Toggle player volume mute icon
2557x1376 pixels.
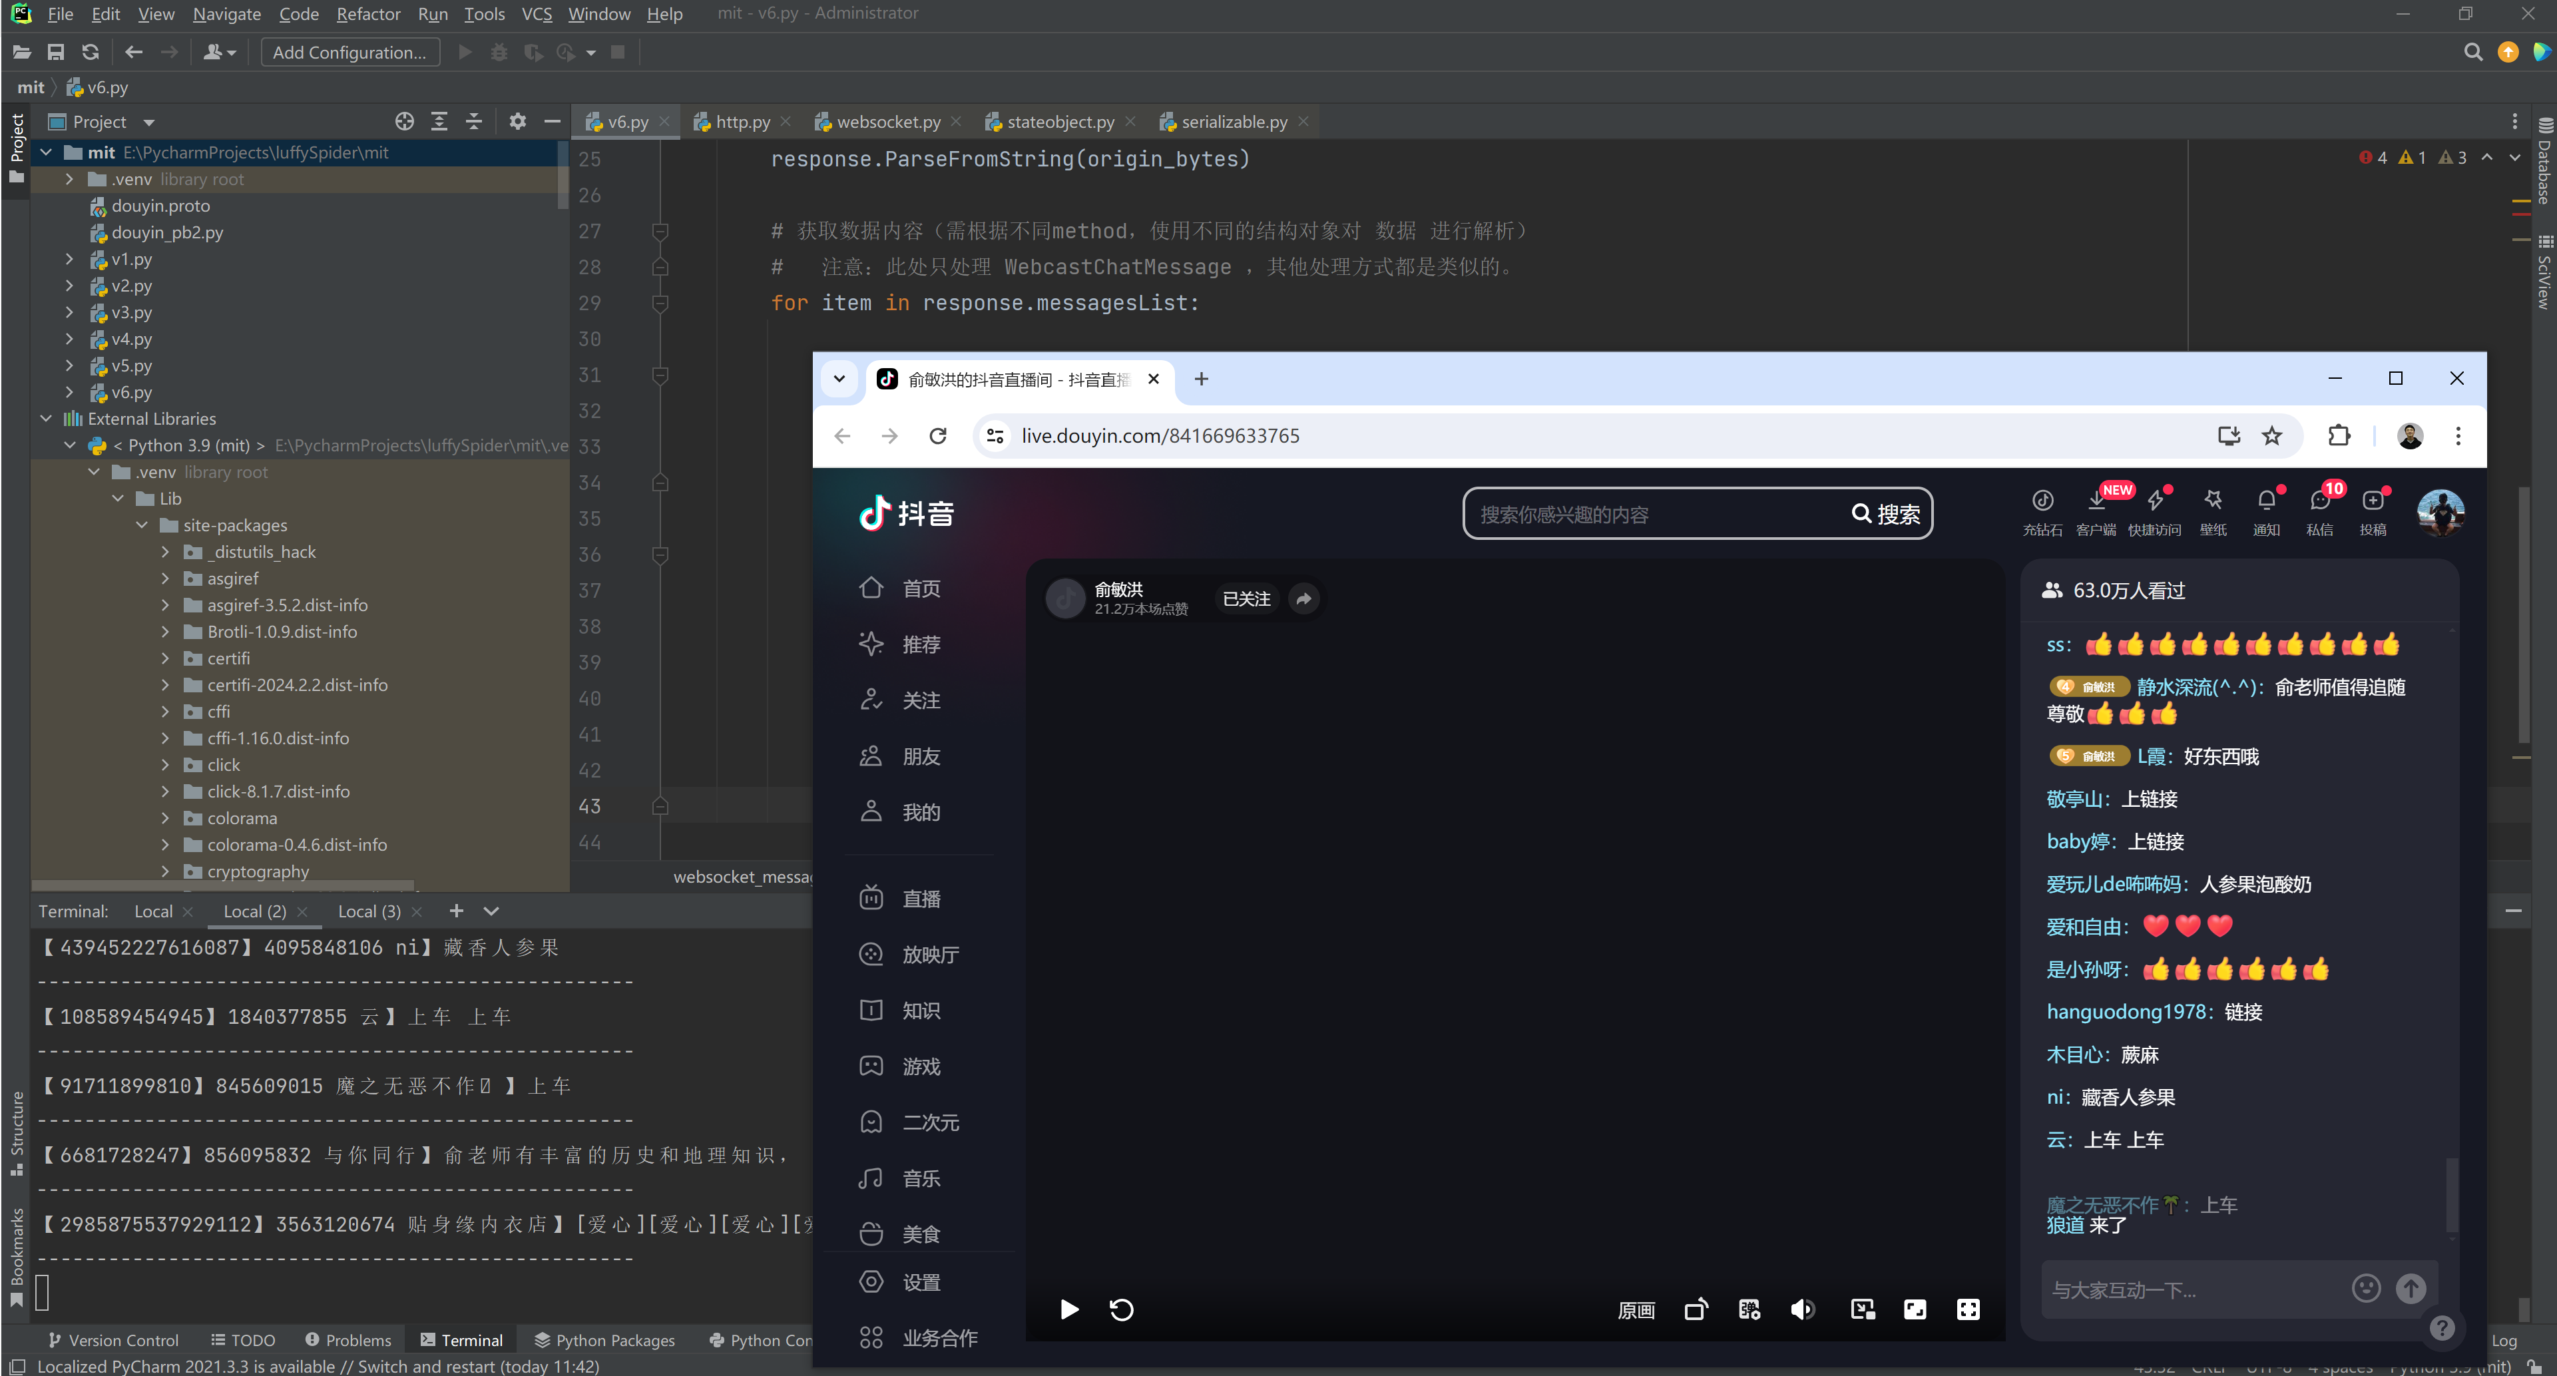pos(1803,1309)
